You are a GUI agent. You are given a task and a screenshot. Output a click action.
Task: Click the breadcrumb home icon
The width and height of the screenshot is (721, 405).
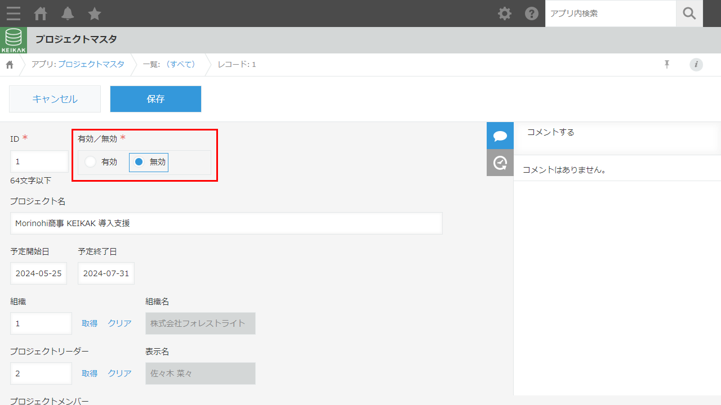coord(10,65)
